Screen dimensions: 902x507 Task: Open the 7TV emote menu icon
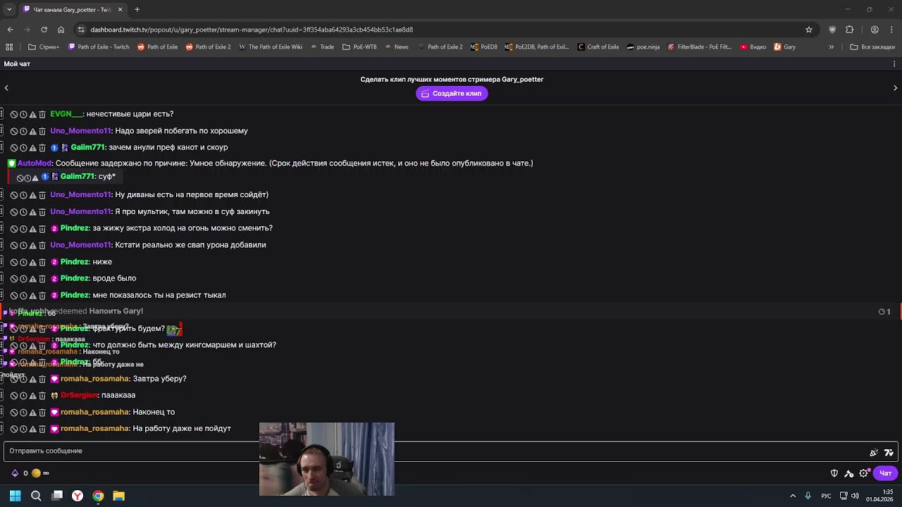point(889,453)
